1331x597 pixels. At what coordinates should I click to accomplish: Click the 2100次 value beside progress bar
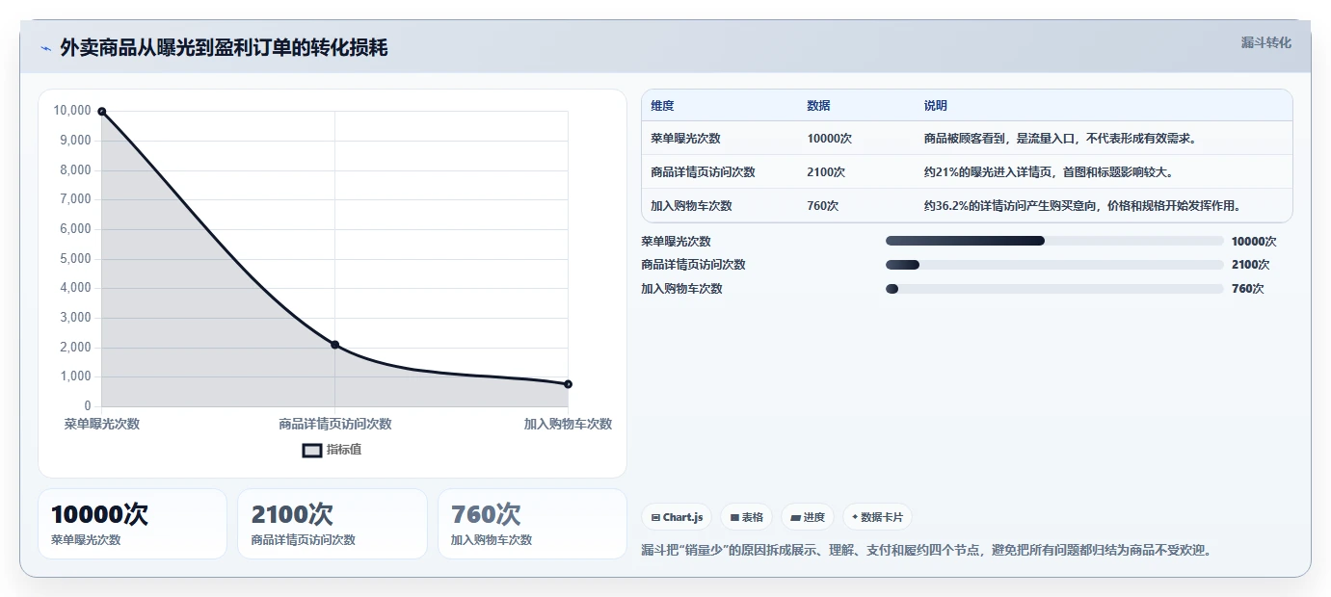pyautogui.click(x=1251, y=265)
